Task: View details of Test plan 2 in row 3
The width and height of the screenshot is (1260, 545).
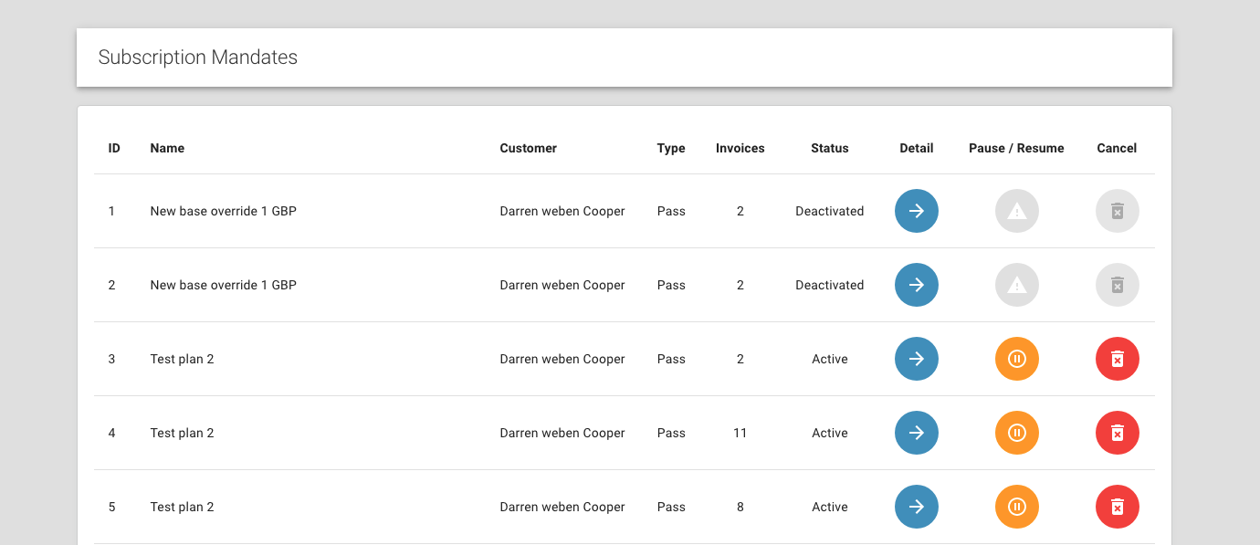Action: pyautogui.click(x=916, y=359)
